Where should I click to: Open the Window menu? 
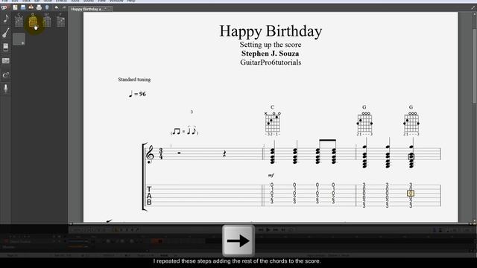tap(116, 1)
